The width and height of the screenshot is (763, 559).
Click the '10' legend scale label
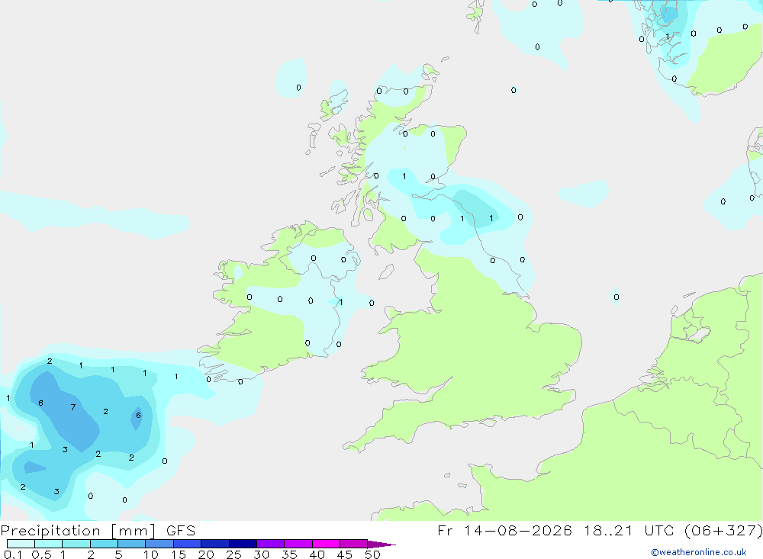pos(150,554)
